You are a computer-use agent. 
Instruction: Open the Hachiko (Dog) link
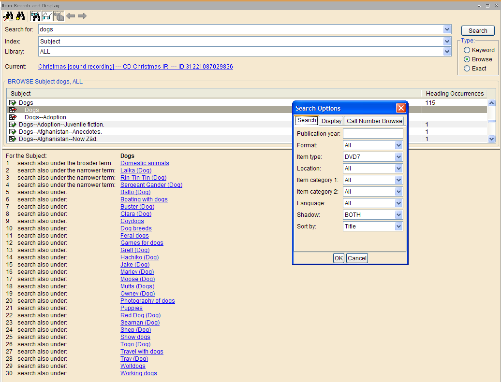[140, 257]
